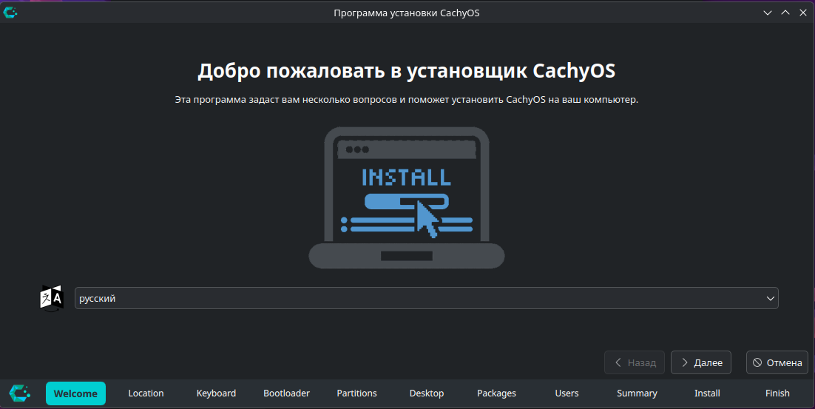Expand language list via chevron arrow

tap(771, 298)
